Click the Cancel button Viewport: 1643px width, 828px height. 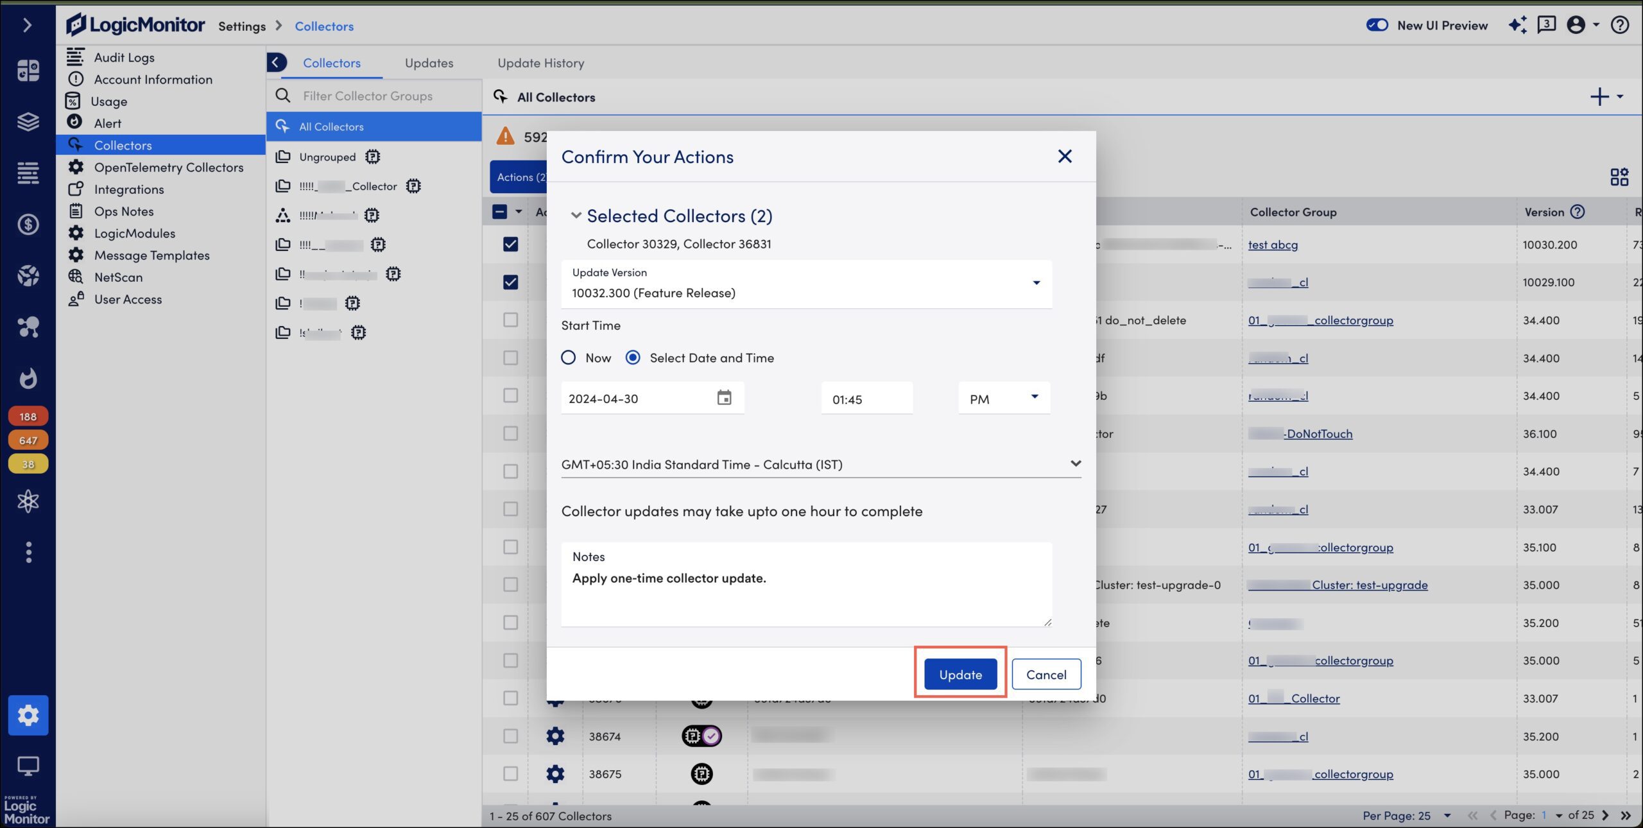(x=1046, y=675)
